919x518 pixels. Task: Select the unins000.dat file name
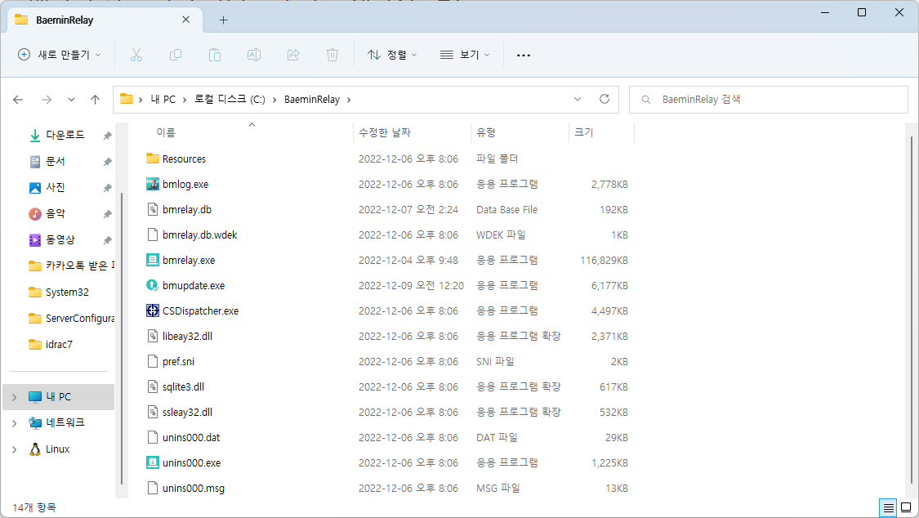[191, 438]
